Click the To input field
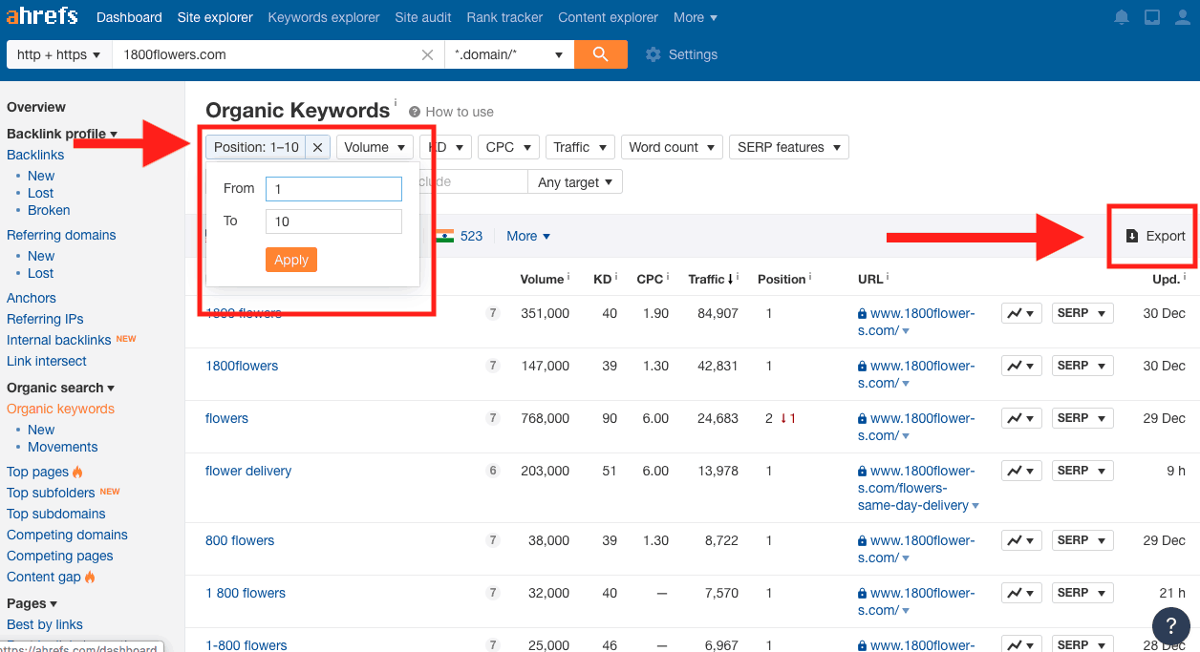1200x652 pixels. click(333, 221)
